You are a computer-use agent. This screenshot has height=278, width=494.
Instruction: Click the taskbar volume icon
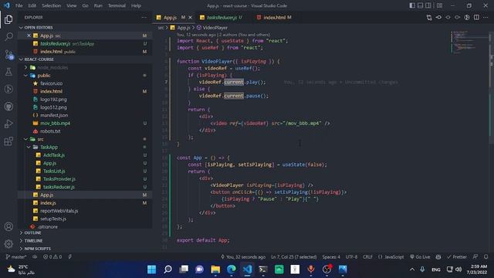458,270
